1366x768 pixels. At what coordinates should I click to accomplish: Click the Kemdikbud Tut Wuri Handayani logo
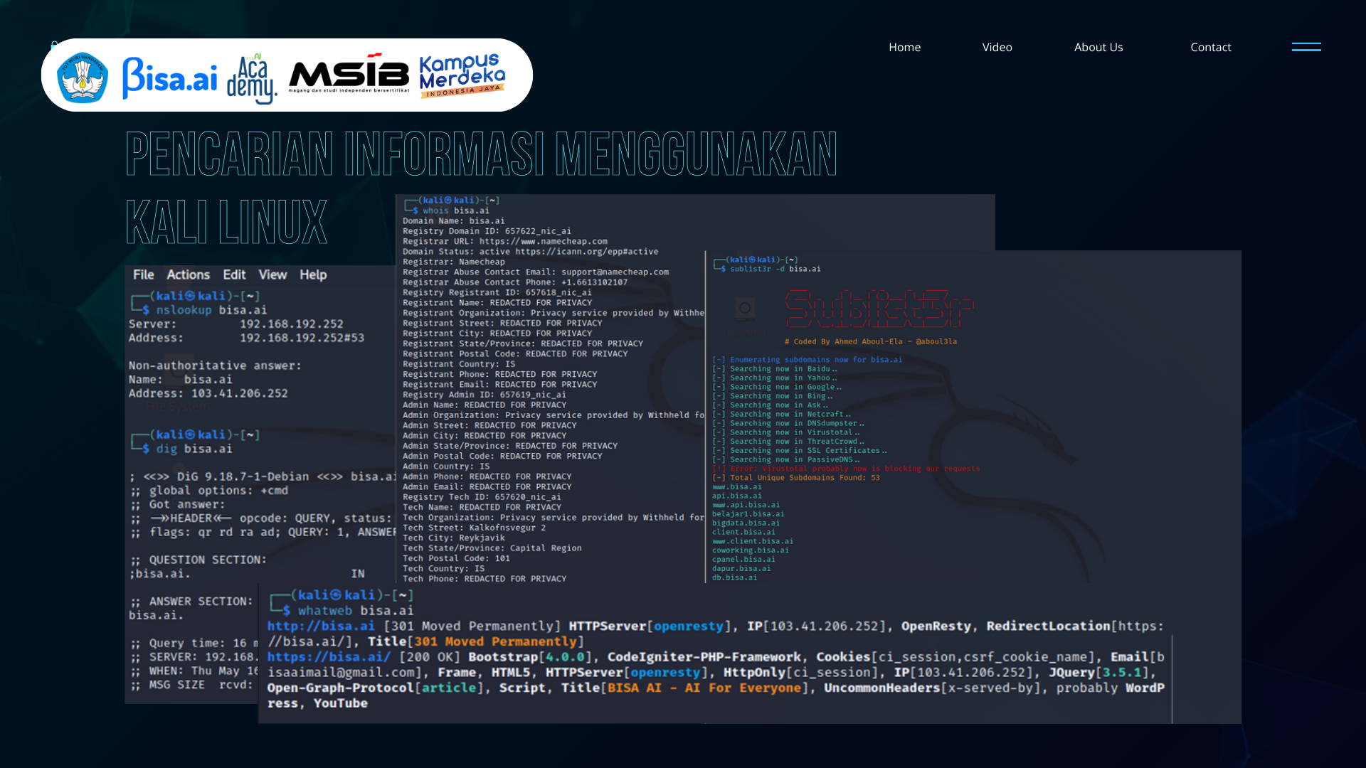point(83,78)
